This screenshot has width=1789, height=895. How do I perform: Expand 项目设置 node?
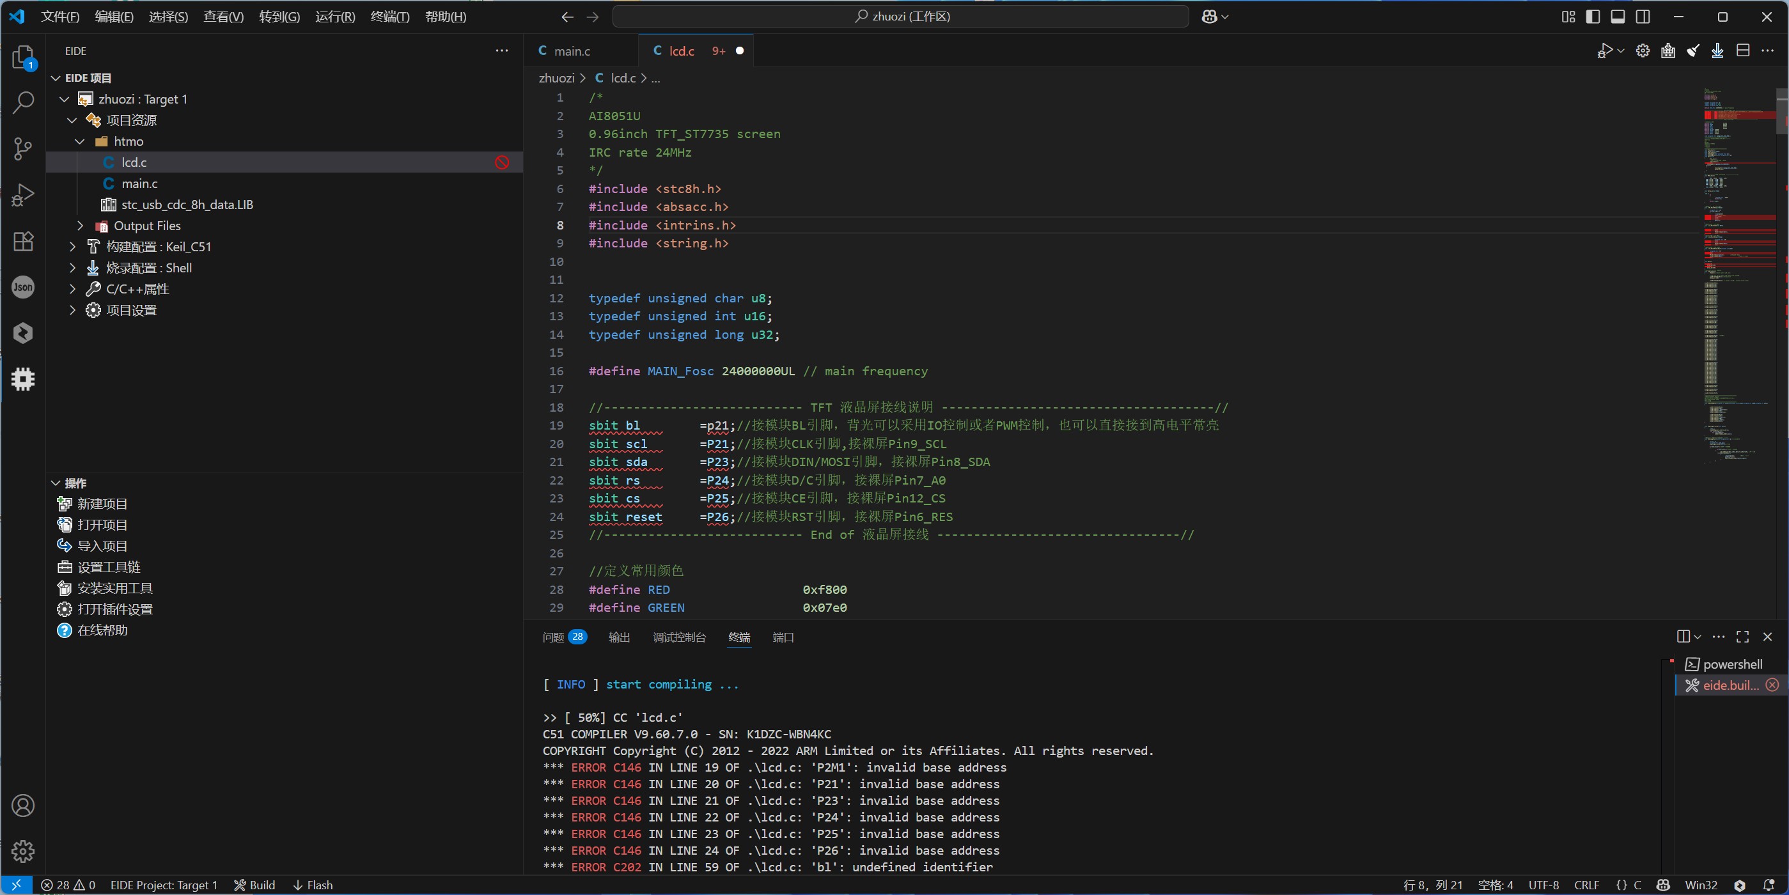tap(72, 310)
